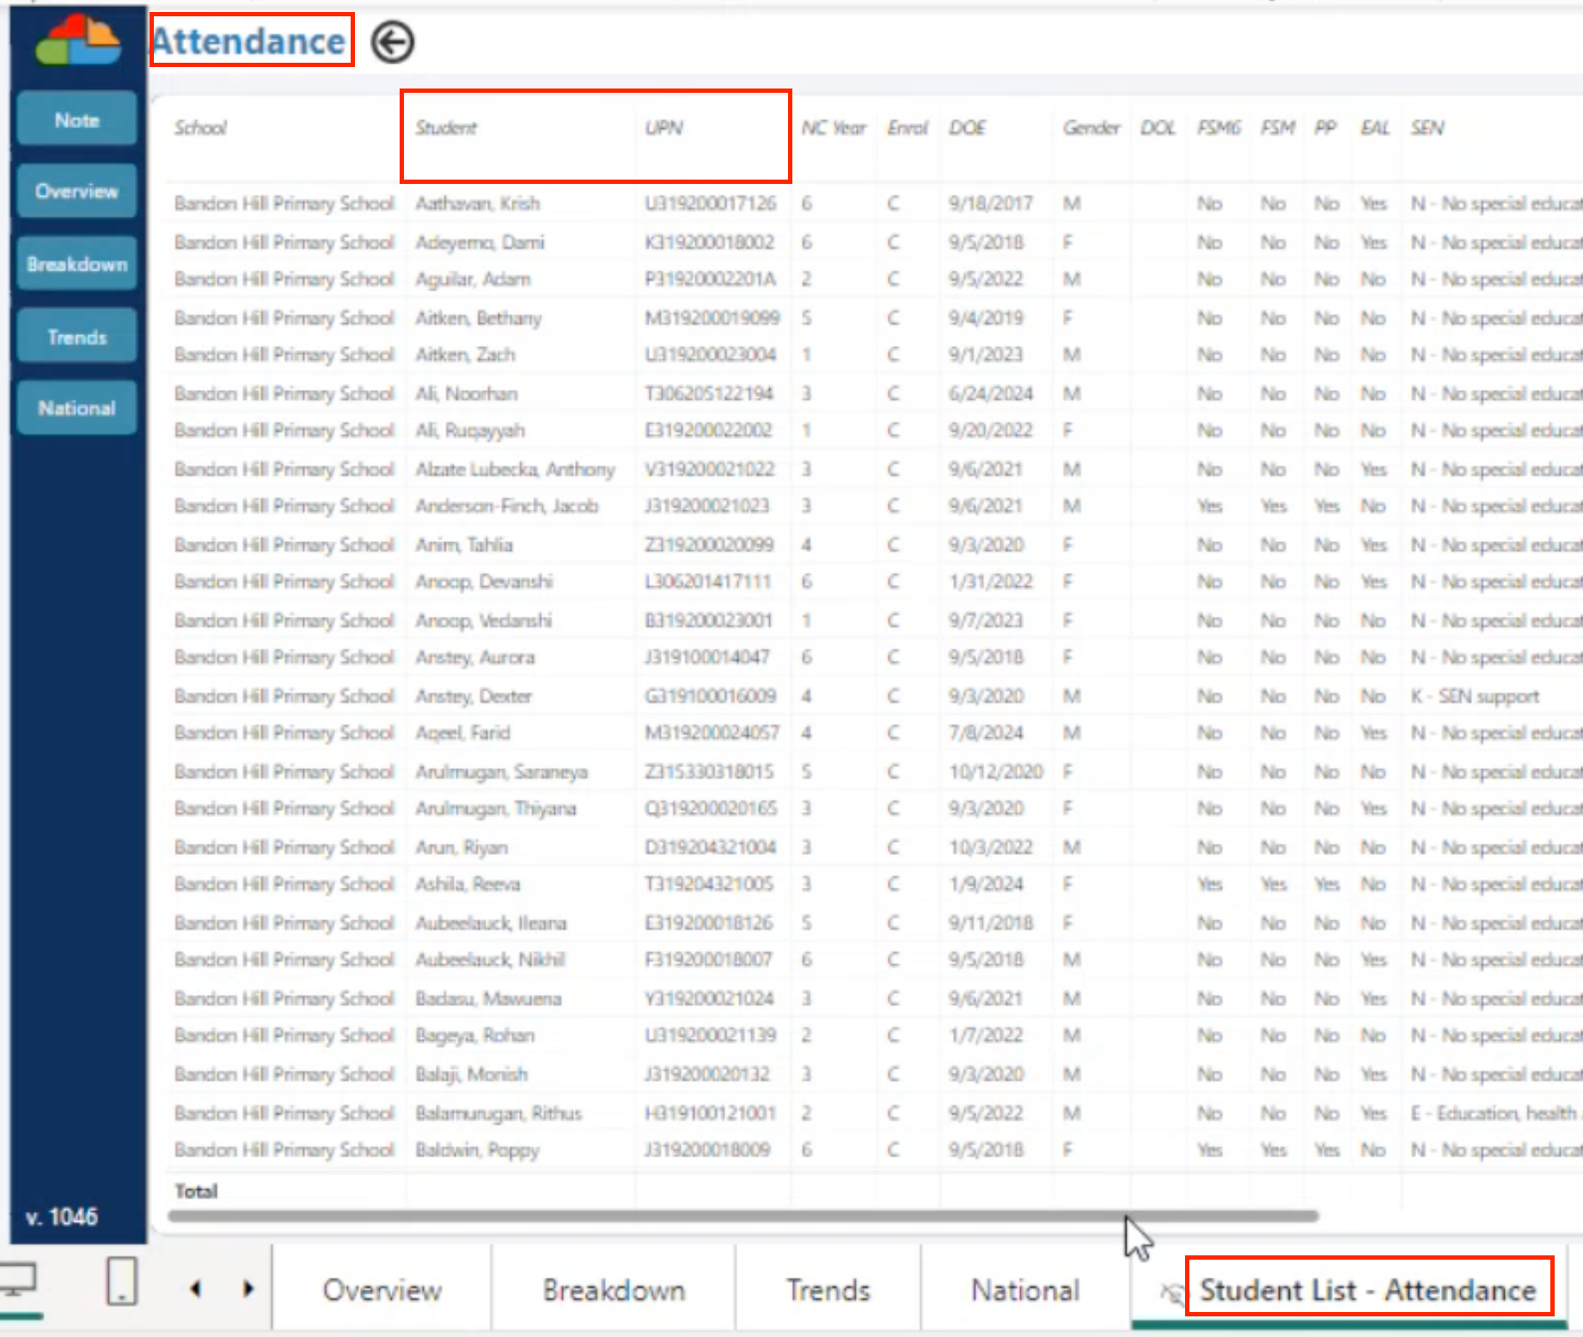Click the back arrow icon next to Attendance

[393, 42]
